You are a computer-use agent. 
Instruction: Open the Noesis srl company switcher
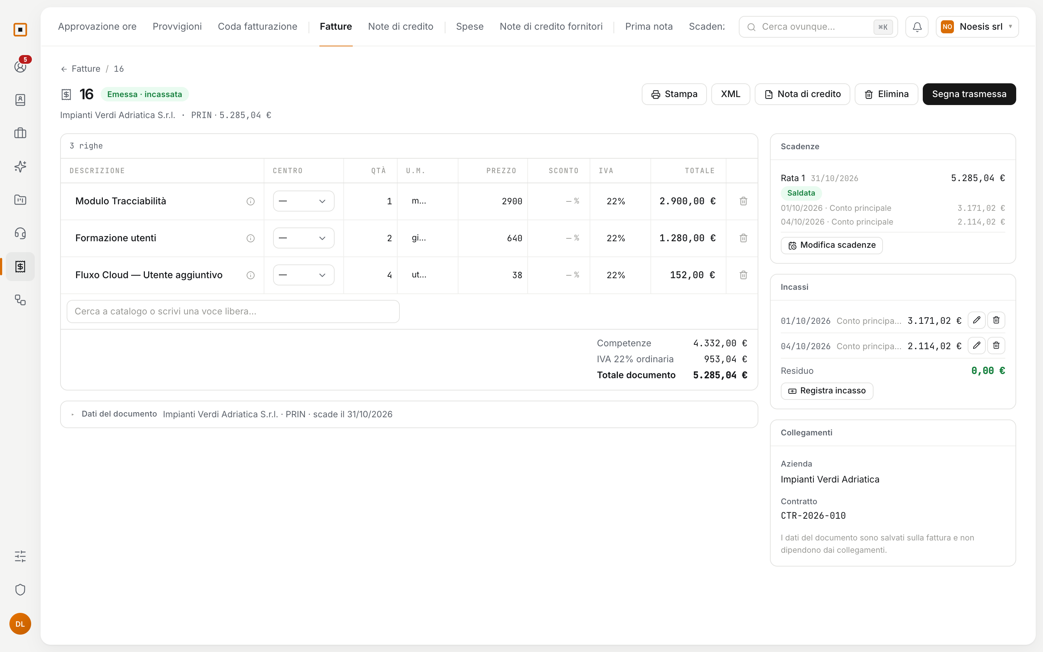[x=977, y=27]
